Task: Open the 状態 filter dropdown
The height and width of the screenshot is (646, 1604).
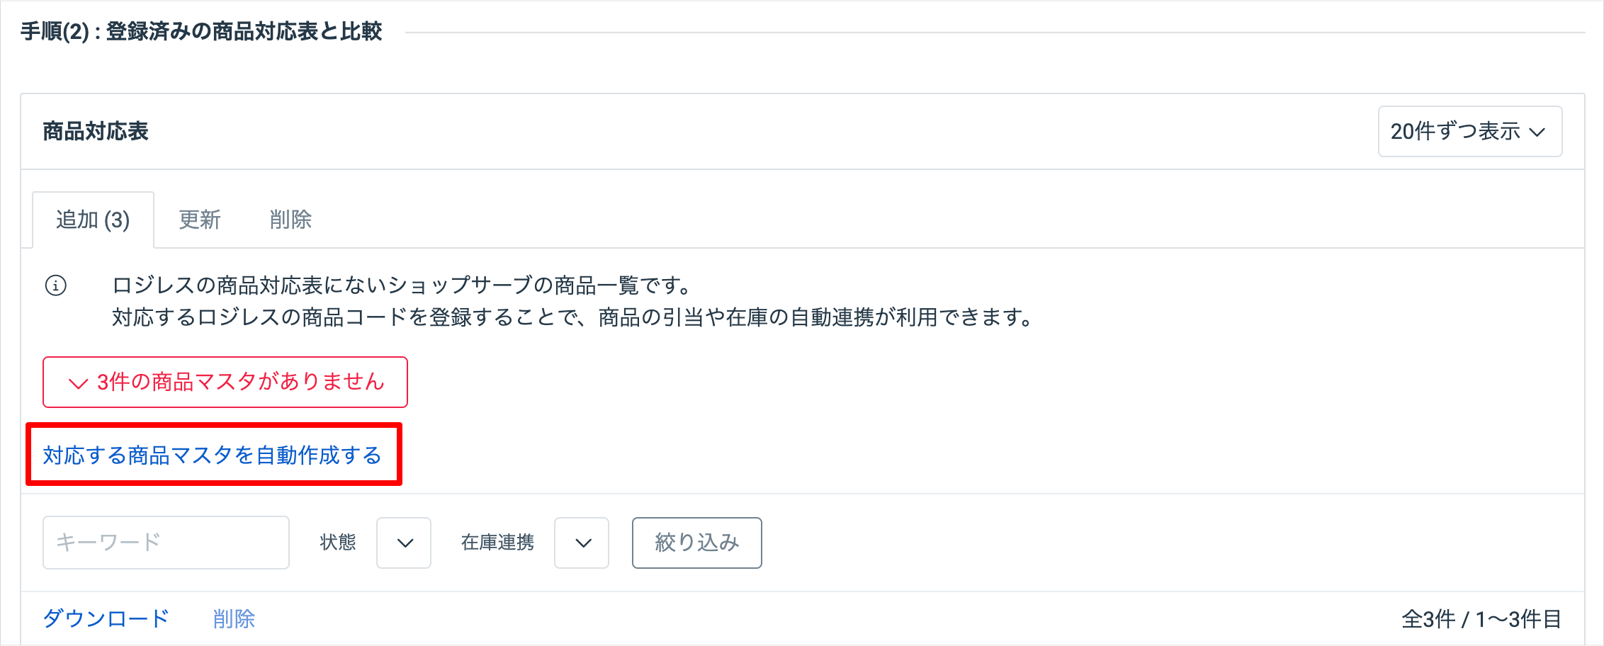Action: point(404,543)
